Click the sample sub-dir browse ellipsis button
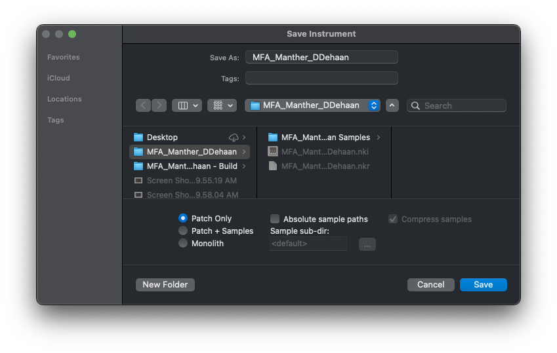557x353 pixels. click(367, 244)
